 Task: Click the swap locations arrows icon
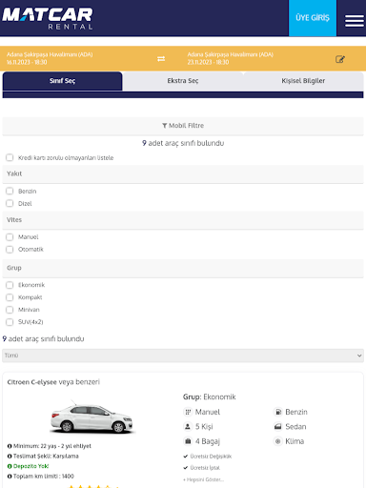click(161, 59)
